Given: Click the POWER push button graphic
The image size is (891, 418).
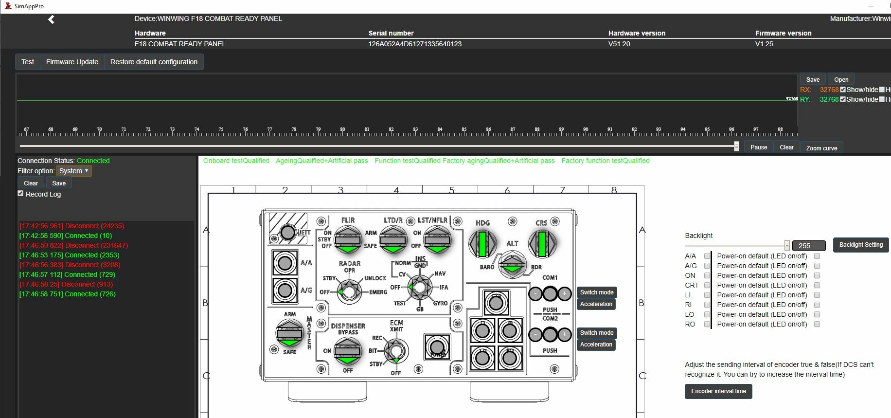Looking at the screenshot, I should pyautogui.click(x=437, y=347).
